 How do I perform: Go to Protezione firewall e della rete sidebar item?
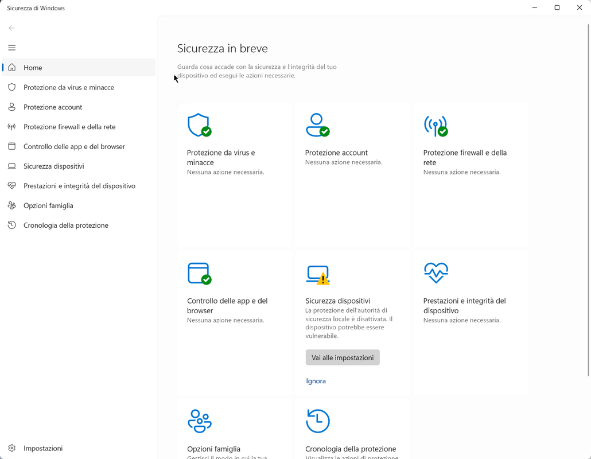[x=79, y=127]
